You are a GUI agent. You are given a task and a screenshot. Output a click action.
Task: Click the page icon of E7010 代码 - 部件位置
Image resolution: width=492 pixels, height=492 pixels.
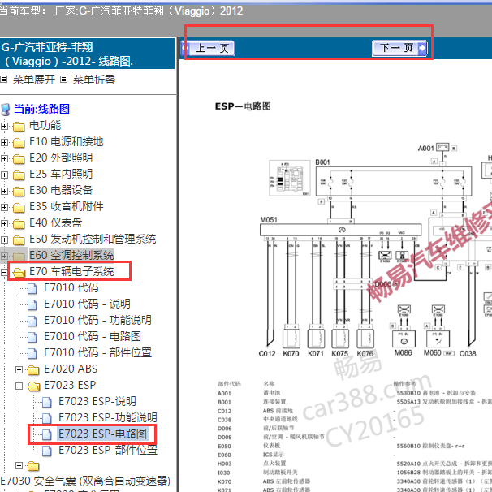32,353
